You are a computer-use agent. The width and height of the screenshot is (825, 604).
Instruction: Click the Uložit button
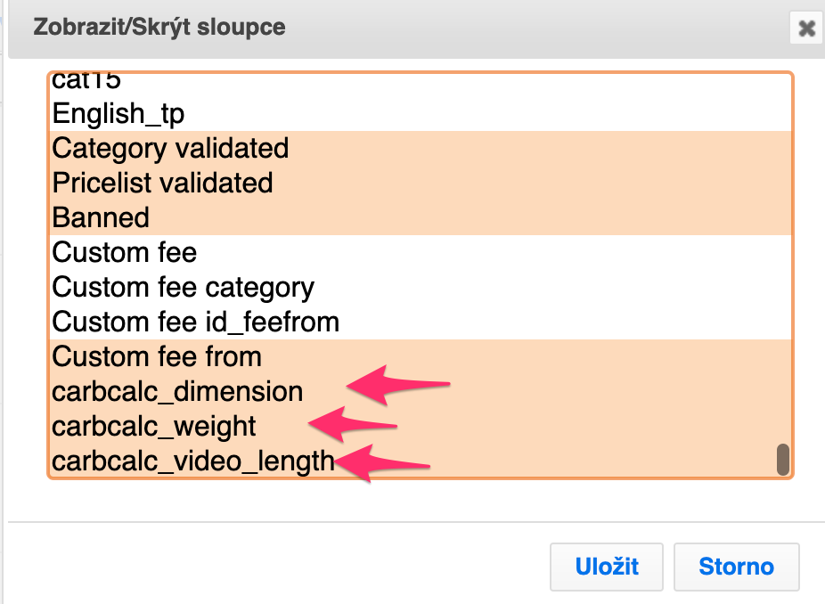(607, 567)
